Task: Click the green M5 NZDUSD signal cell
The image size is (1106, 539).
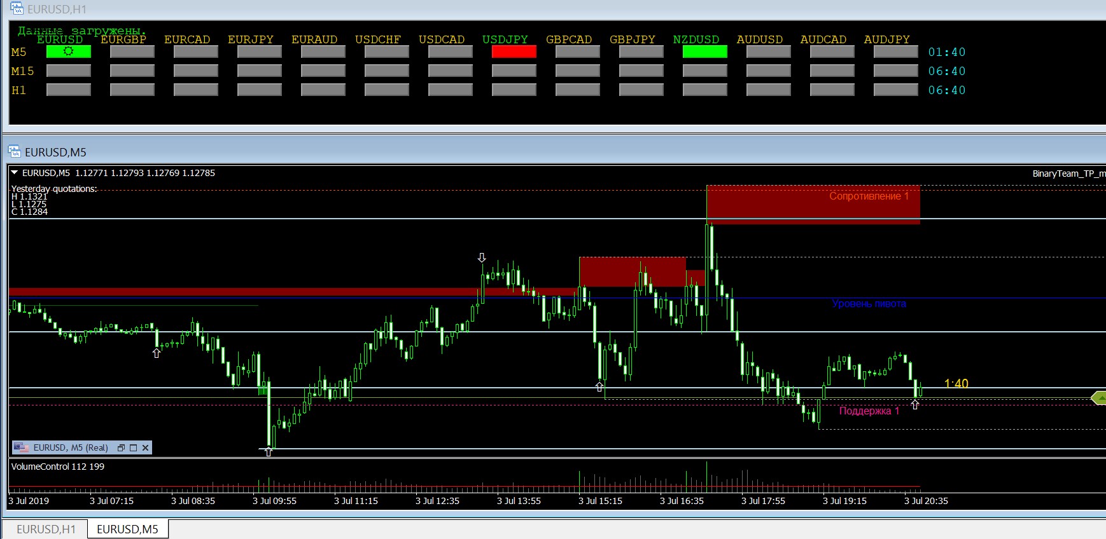Action: (705, 51)
